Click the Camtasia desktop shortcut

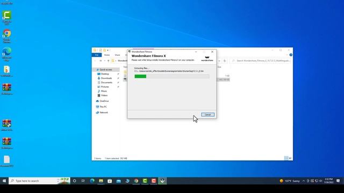pos(7,18)
